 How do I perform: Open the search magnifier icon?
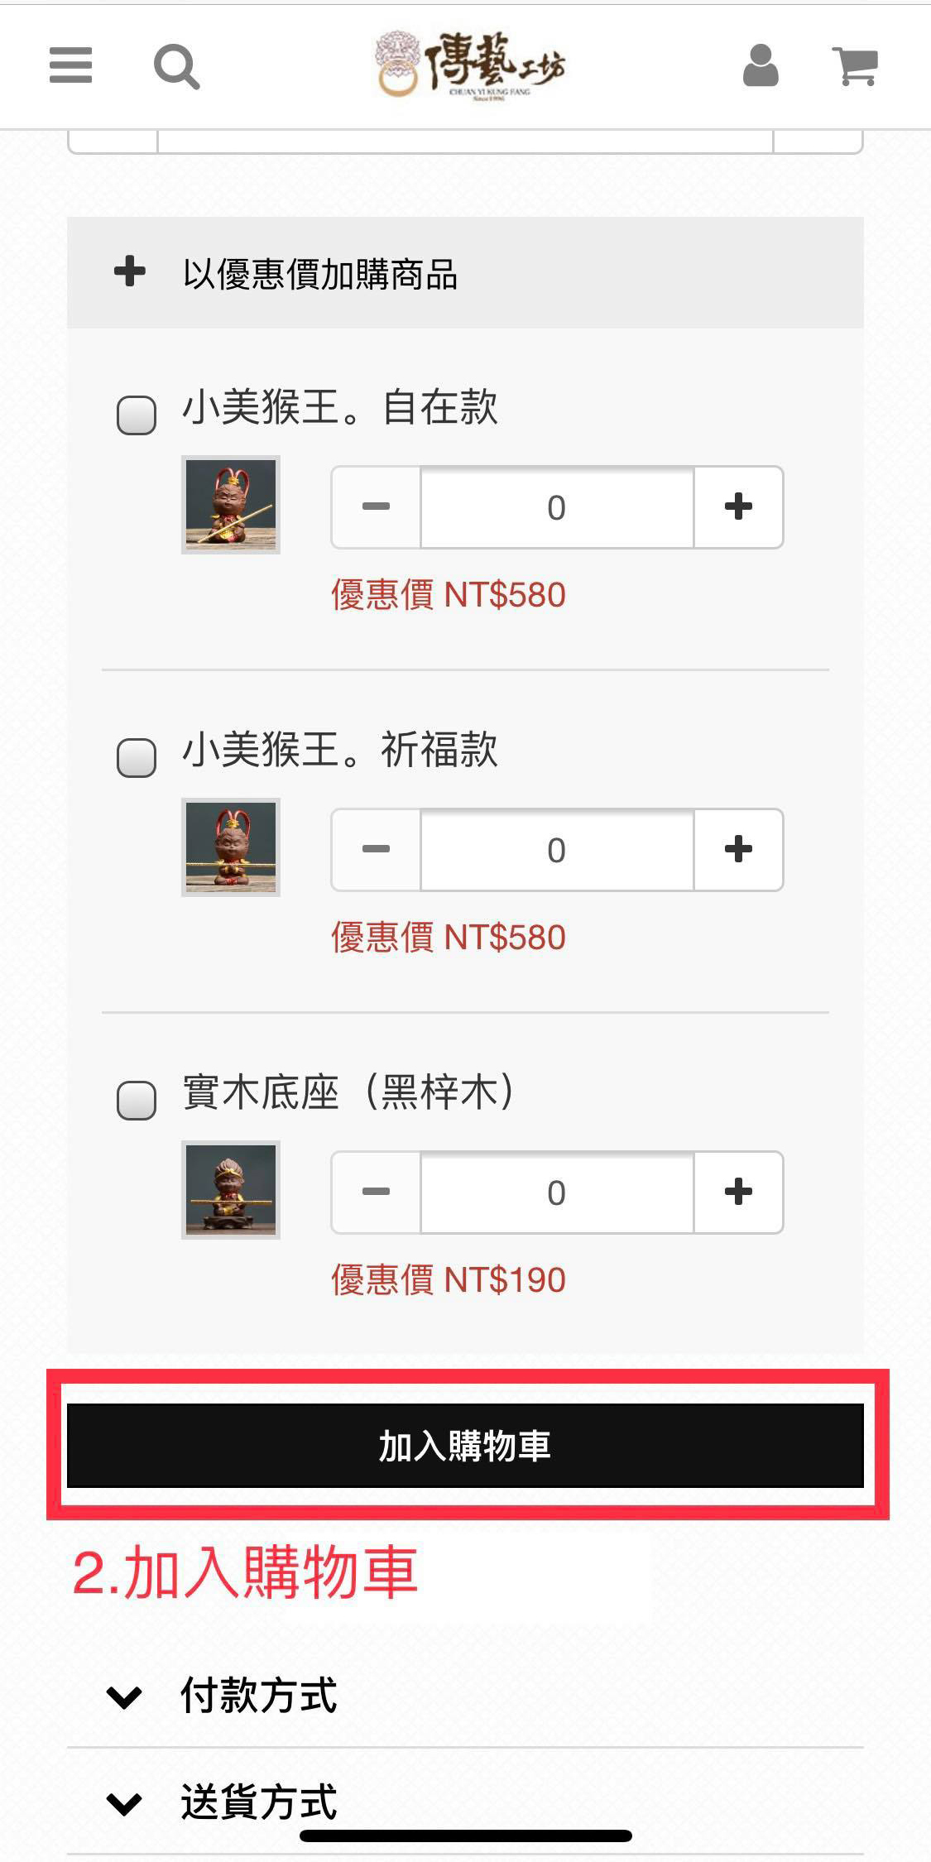coord(176,66)
